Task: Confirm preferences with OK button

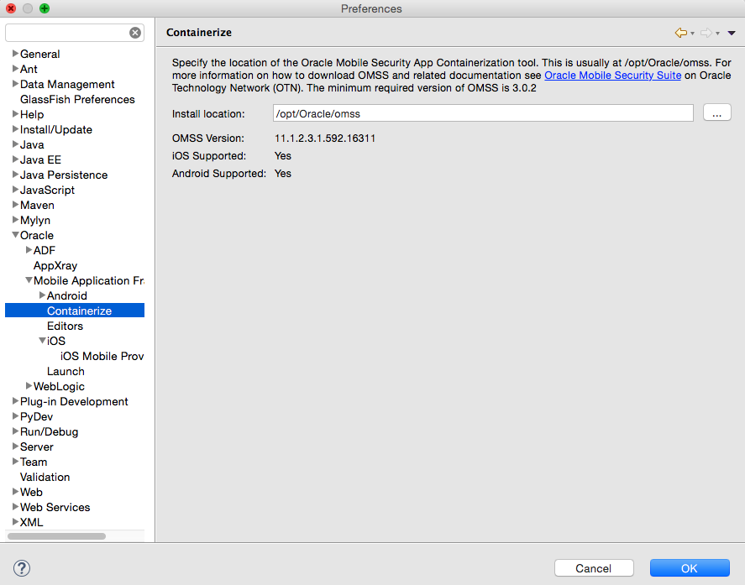Action: coord(690,568)
